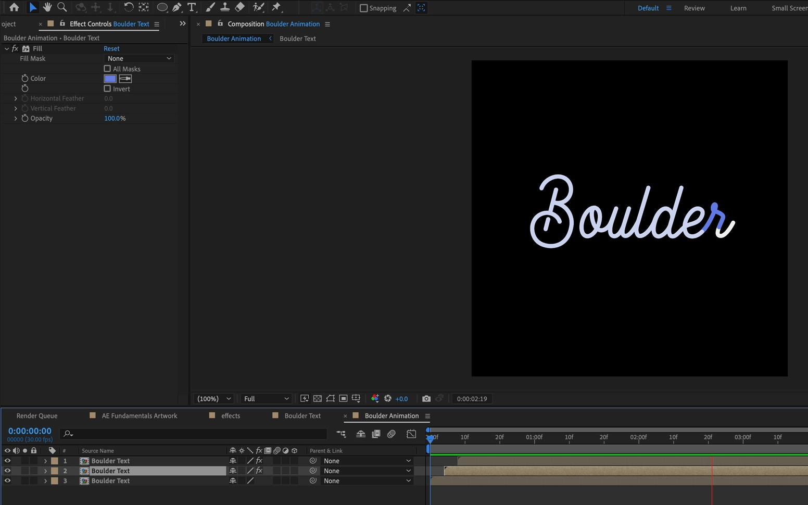Open the magnification ratio dropdown
Screen dimensions: 808x505
tap(213, 398)
